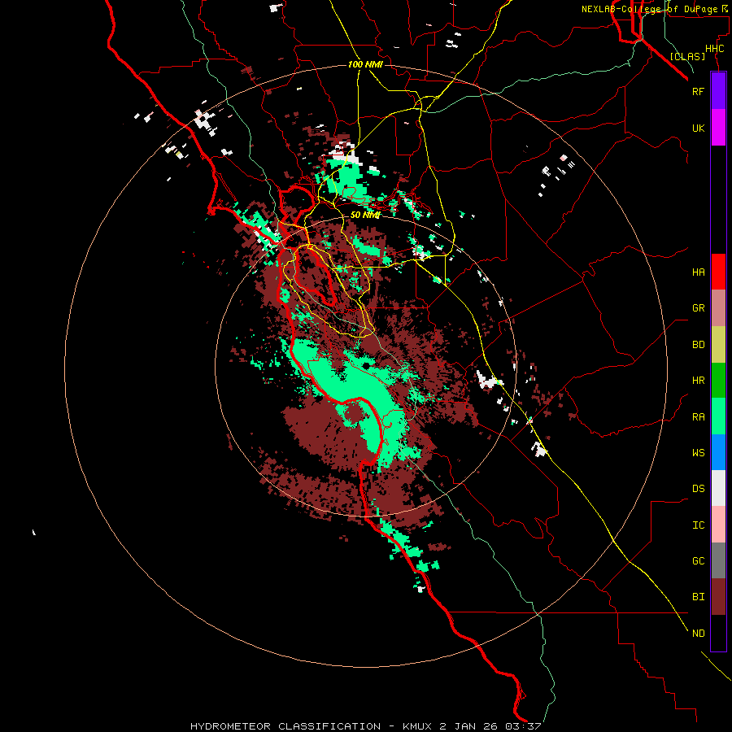Click the UK magenta legend swatch
Viewport: 732px width, 732px height.
[718, 128]
